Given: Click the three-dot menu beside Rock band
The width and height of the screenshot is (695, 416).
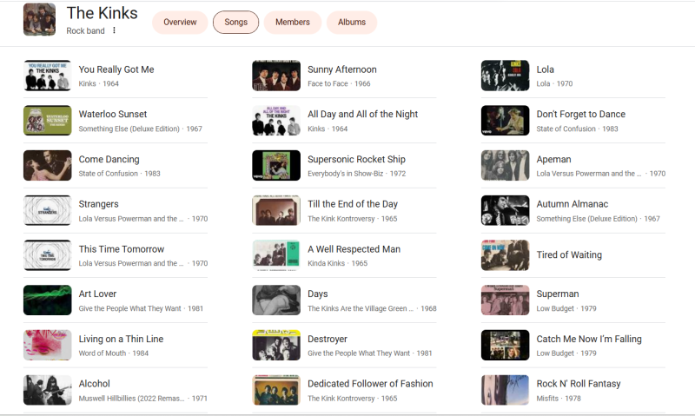Looking at the screenshot, I should [114, 30].
